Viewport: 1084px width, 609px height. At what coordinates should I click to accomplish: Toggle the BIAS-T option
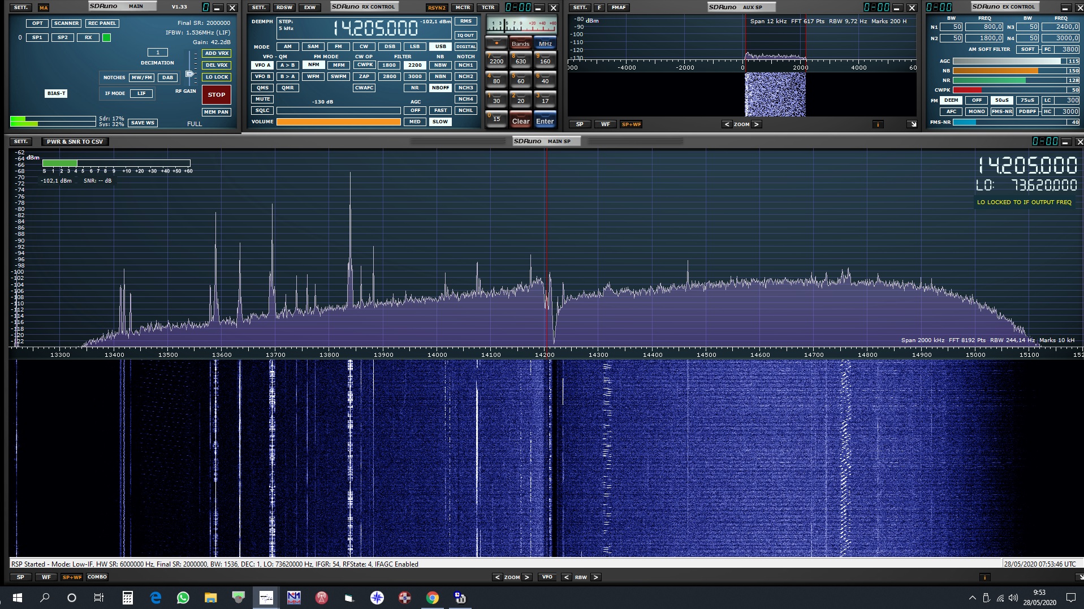[56, 93]
